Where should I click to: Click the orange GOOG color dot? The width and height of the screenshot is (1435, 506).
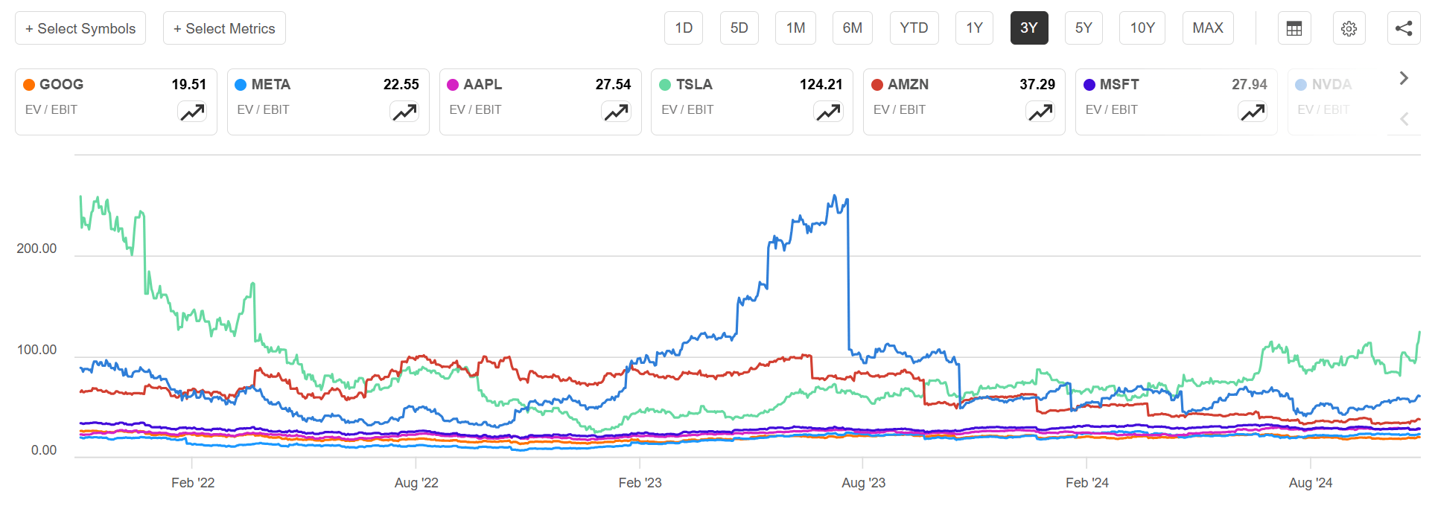pyautogui.click(x=29, y=85)
